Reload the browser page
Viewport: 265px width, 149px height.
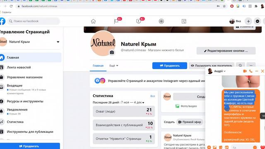tap(11, 6)
